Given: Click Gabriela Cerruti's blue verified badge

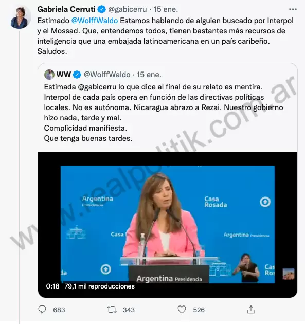Looking at the screenshot, I should (x=102, y=9).
